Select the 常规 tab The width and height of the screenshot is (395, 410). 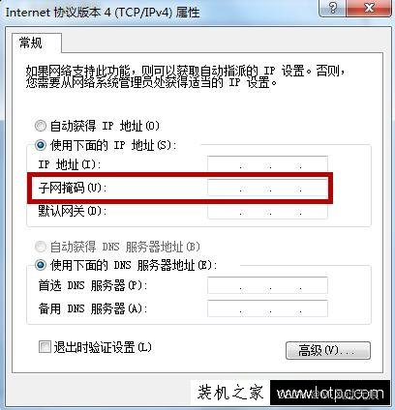(31, 43)
